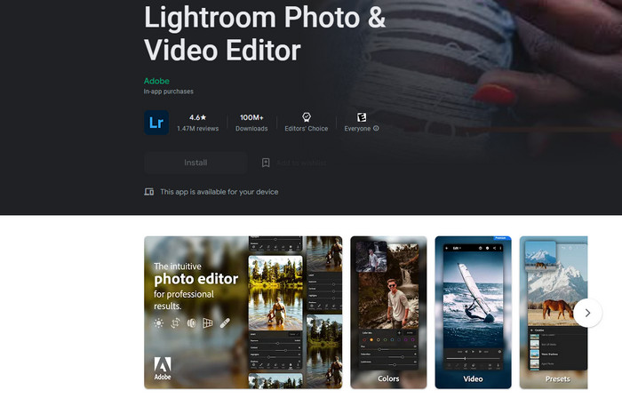Click the Editors' Choice label
622x406 pixels.
pyautogui.click(x=307, y=129)
